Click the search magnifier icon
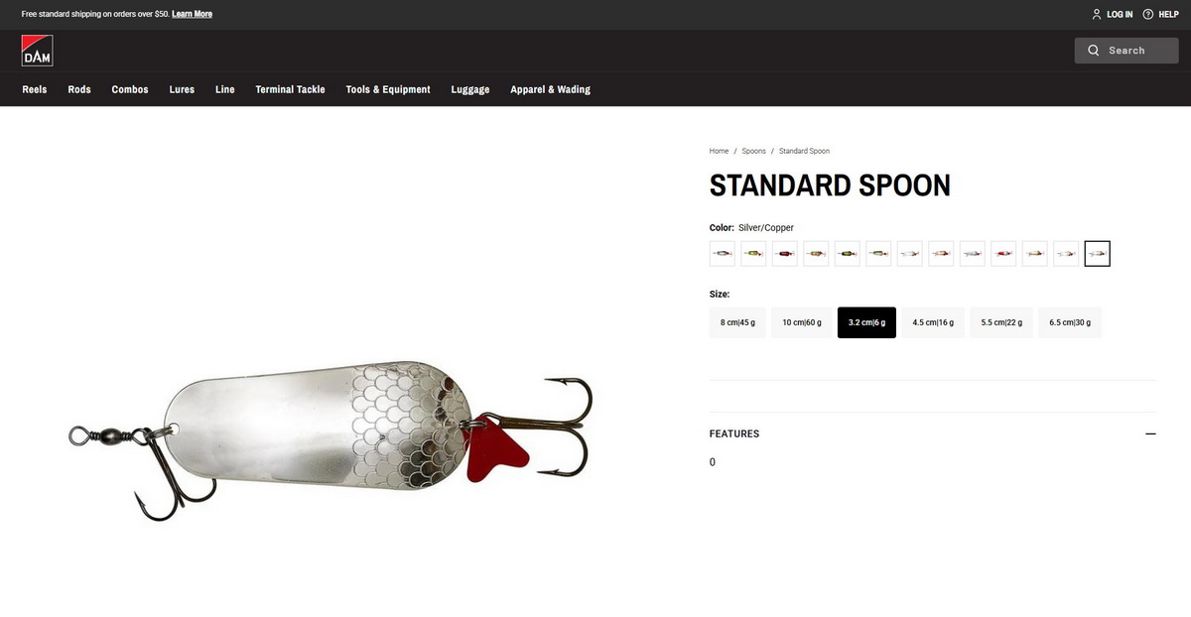The width and height of the screenshot is (1191, 617). tap(1094, 51)
